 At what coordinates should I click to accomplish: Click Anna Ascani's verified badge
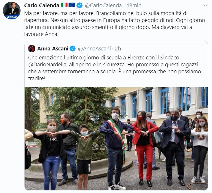[73, 49]
